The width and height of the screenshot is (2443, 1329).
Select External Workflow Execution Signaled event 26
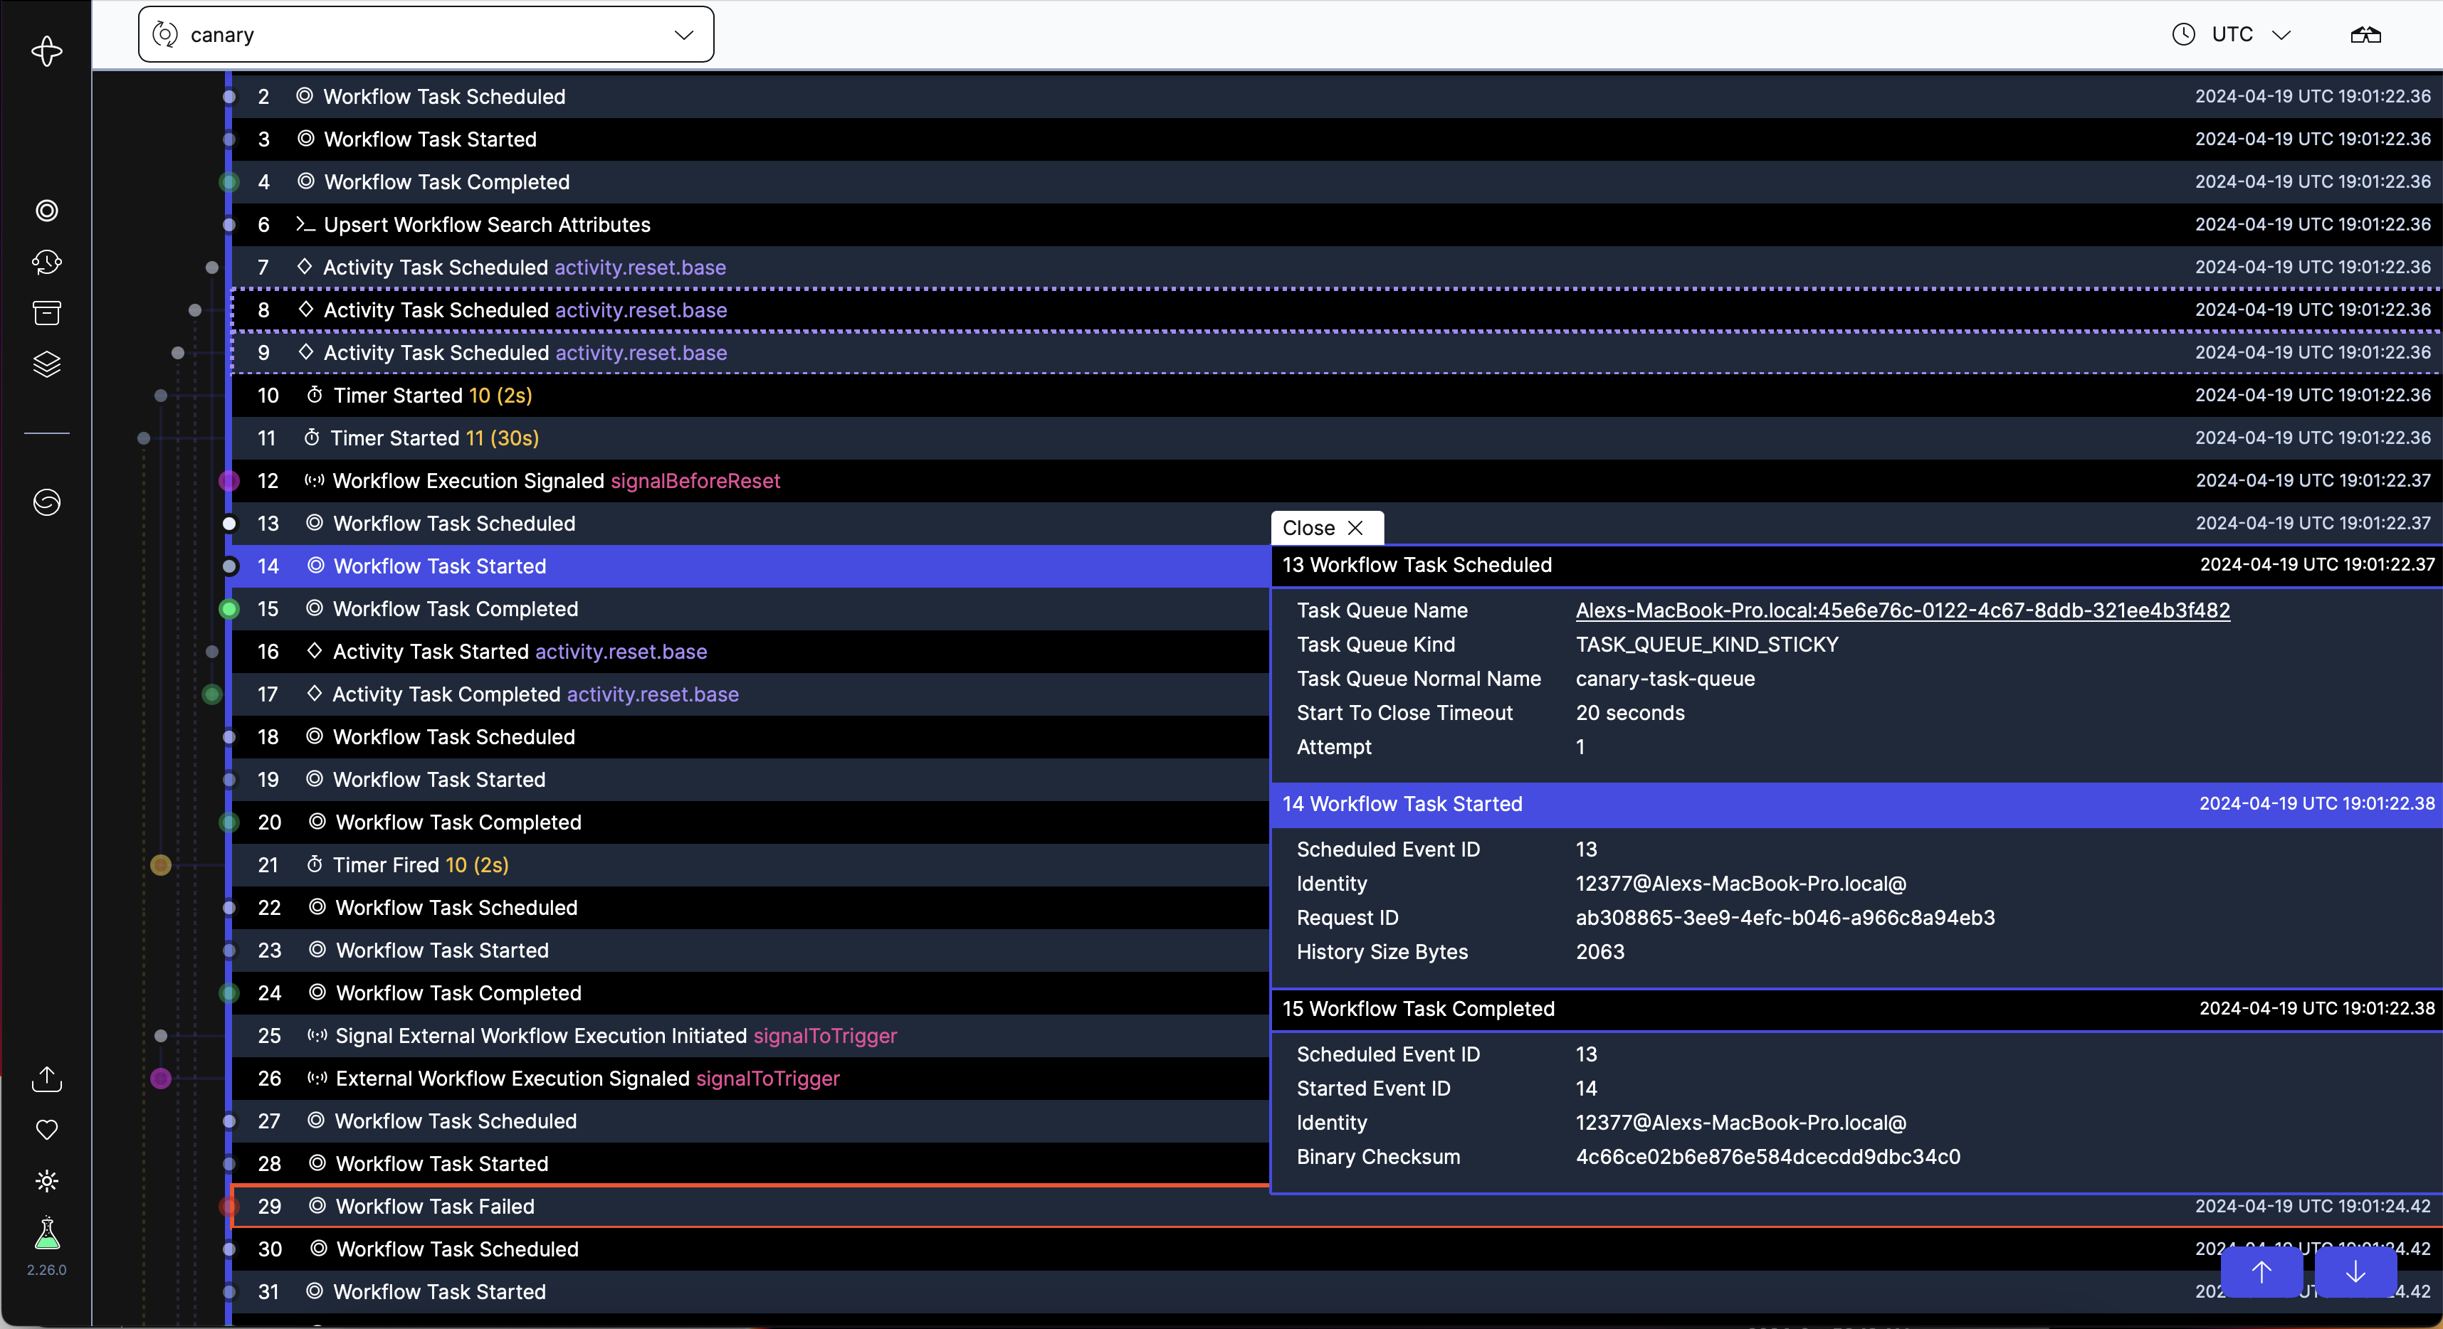point(750,1078)
